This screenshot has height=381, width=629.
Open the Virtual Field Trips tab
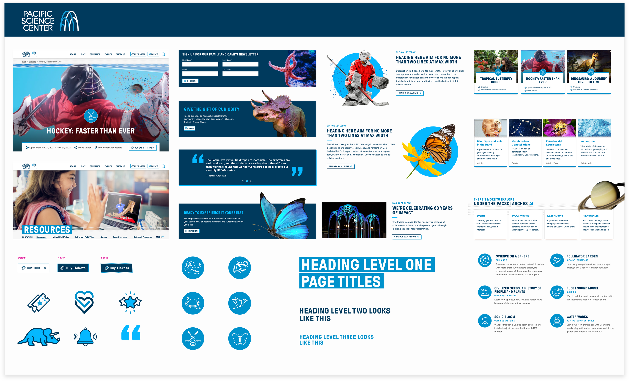coord(61,237)
